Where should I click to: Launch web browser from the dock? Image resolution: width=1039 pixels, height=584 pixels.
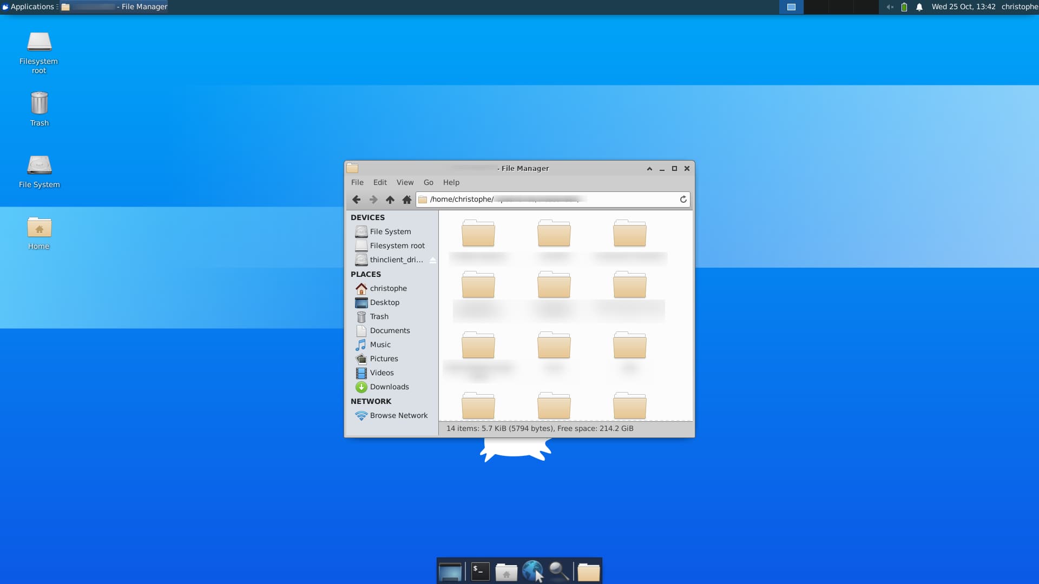[x=532, y=572]
